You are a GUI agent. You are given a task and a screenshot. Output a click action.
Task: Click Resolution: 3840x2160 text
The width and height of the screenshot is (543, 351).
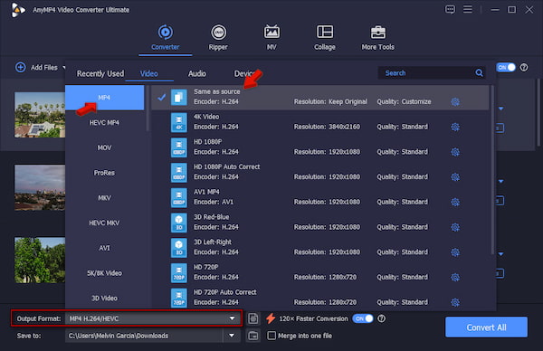pos(327,127)
